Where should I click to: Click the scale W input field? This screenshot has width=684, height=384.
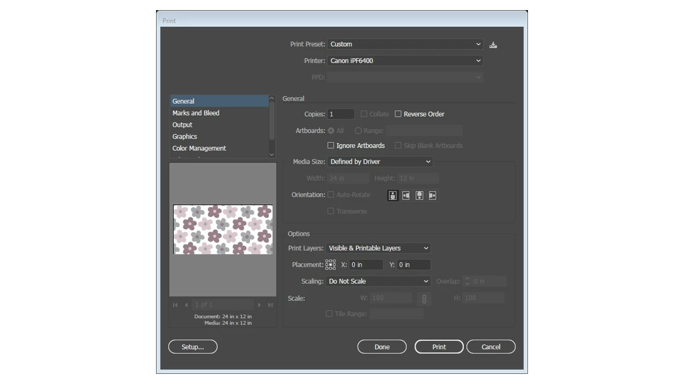click(391, 298)
